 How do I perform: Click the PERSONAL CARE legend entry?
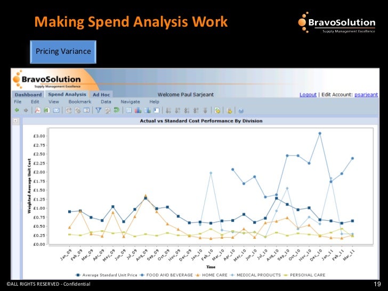[x=304, y=275]
